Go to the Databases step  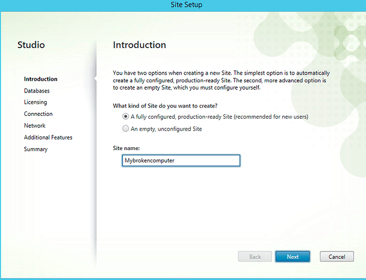point(36,91)
